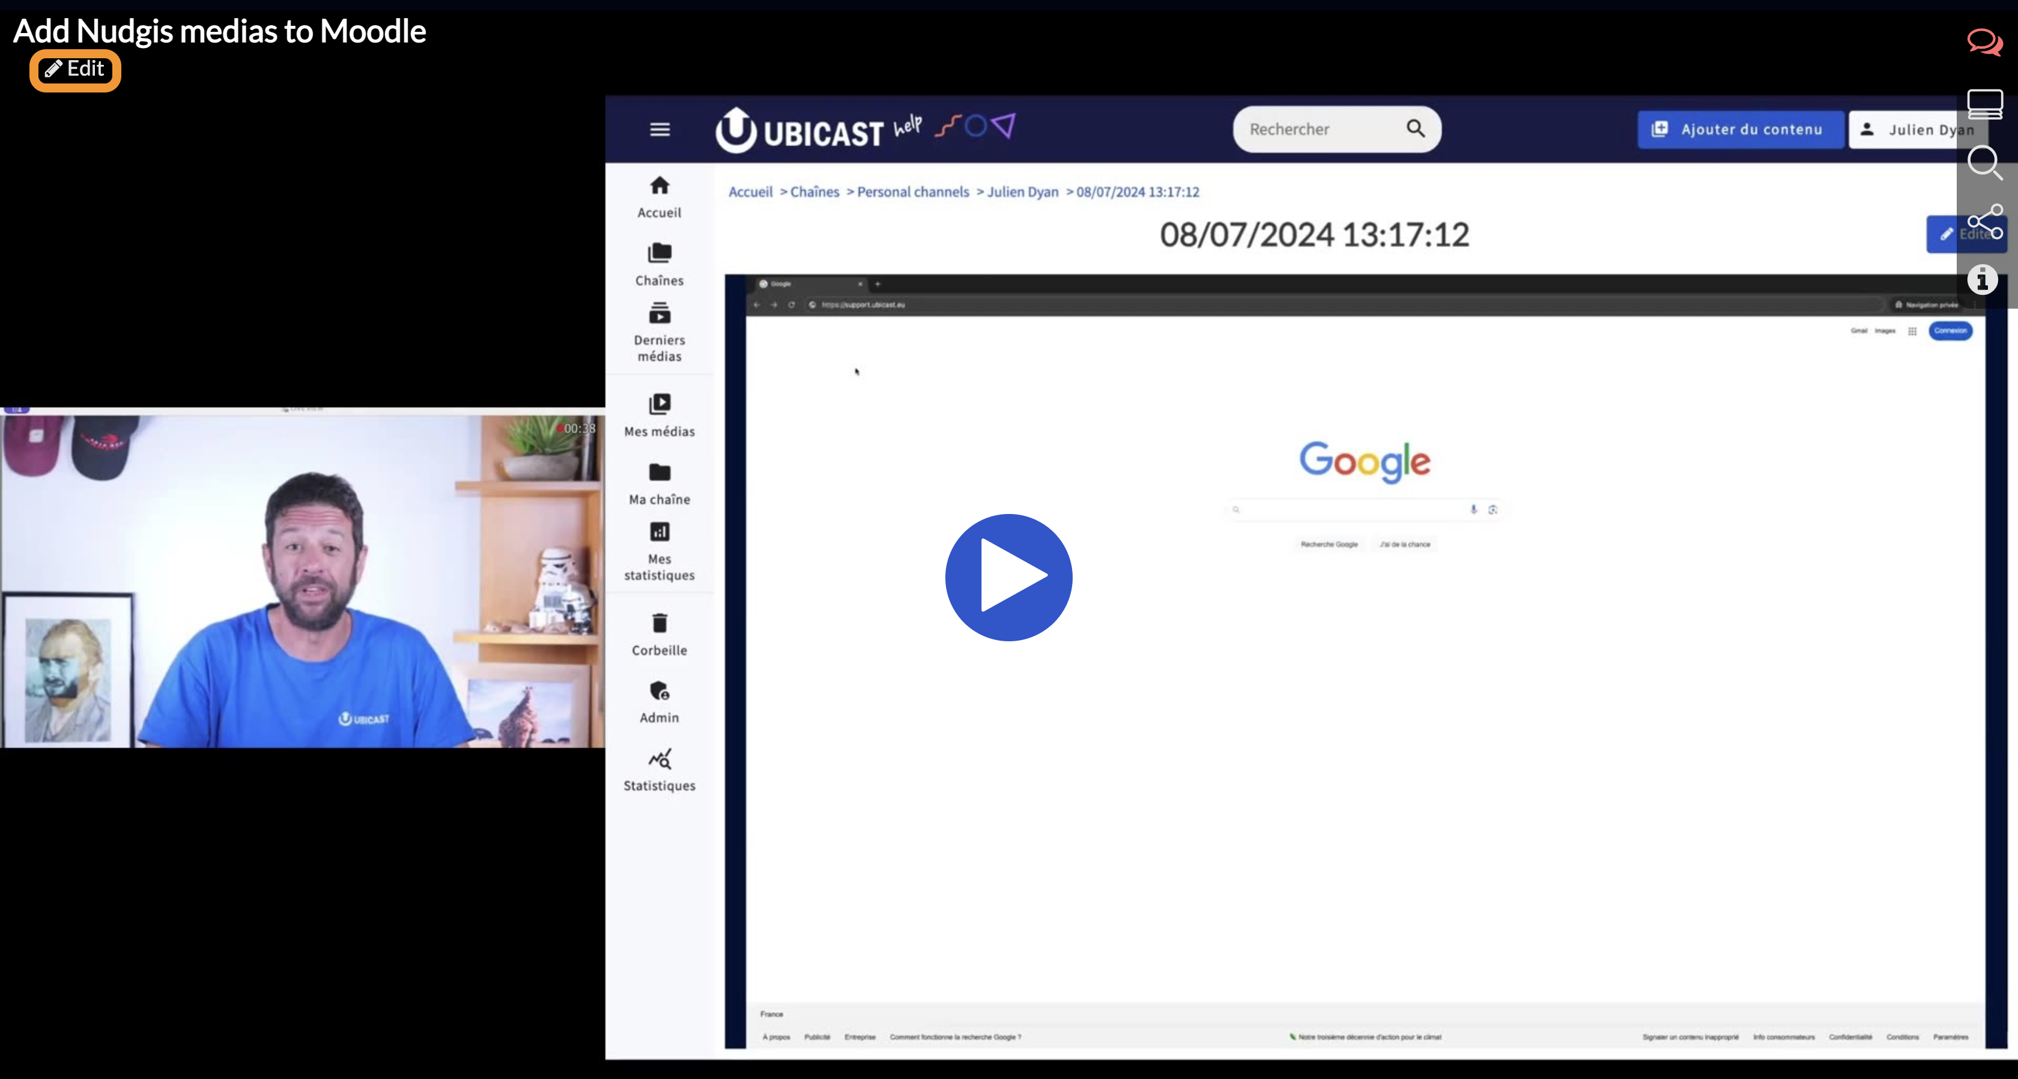Click the Add Nudgis medias to Moodle title

pos(219,31)
